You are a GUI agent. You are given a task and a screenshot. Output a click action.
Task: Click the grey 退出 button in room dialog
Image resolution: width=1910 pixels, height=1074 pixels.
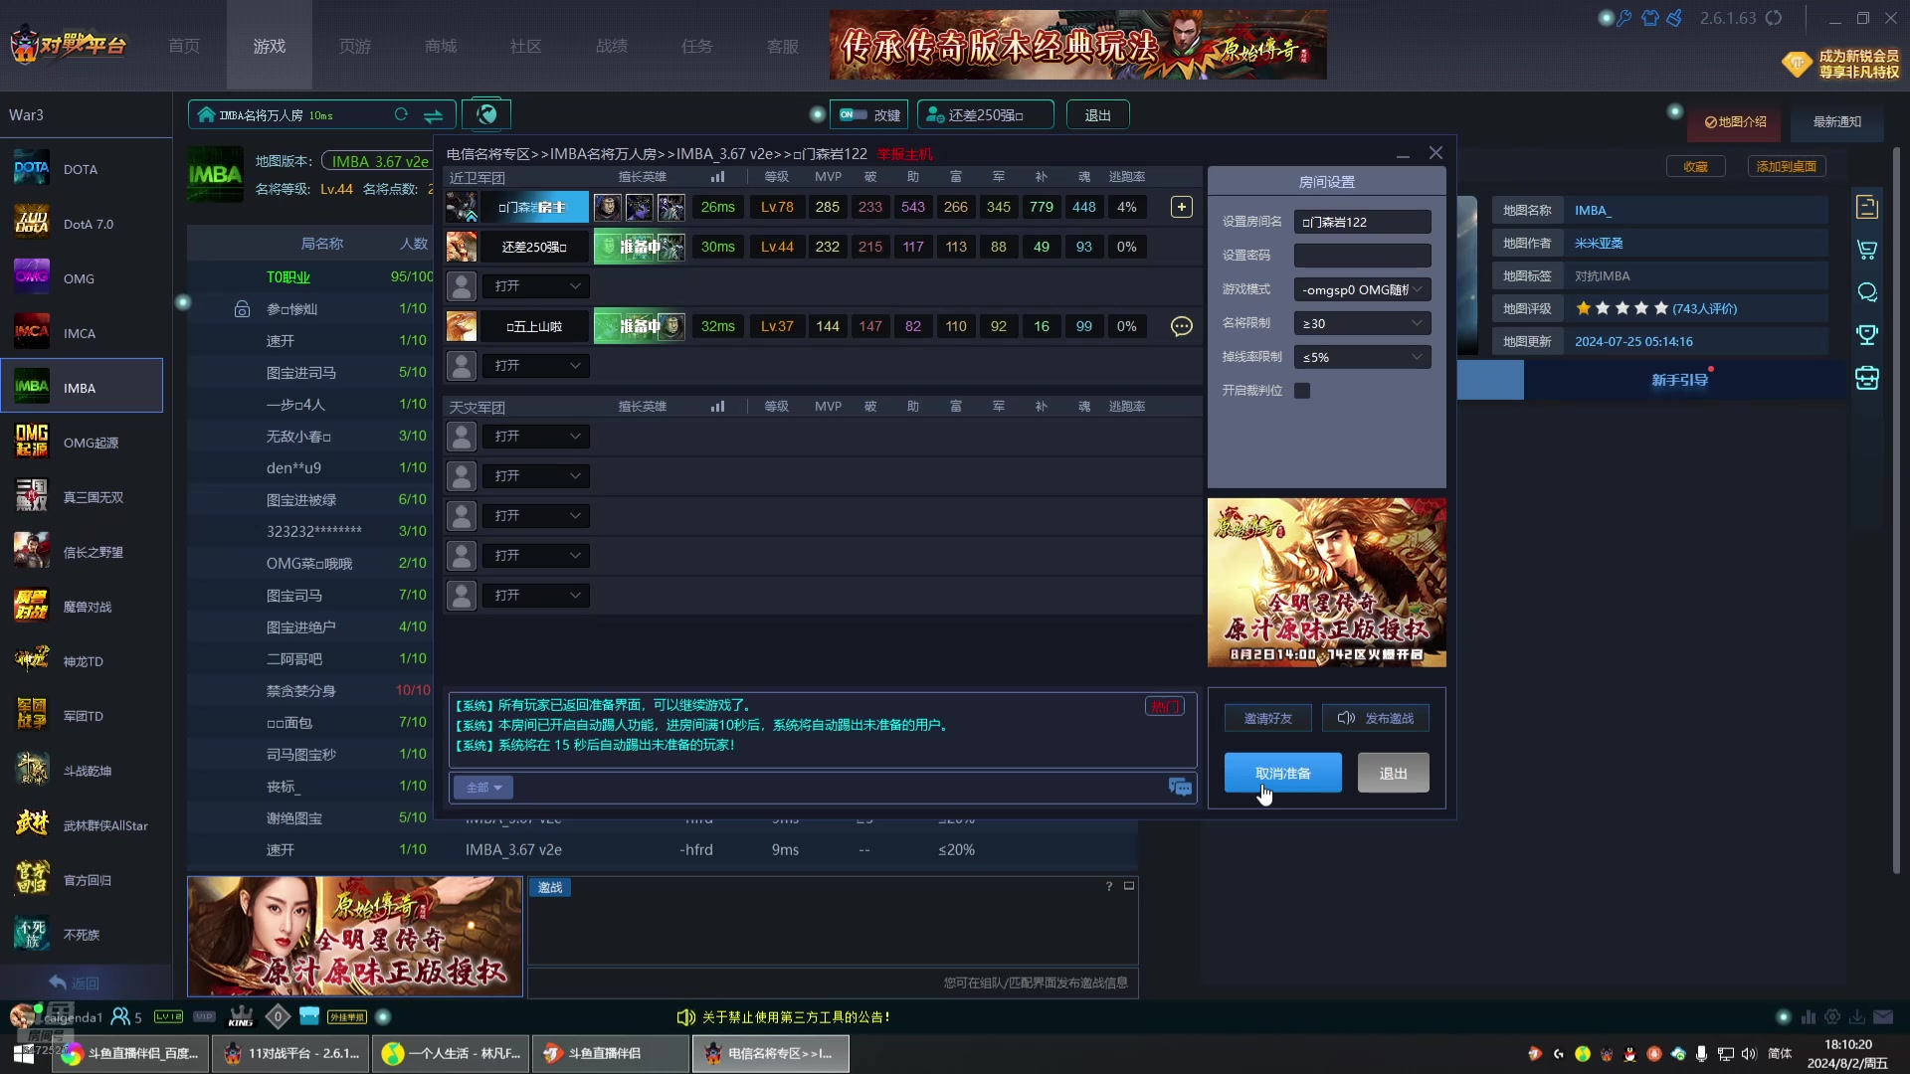tap(1393, 773)
